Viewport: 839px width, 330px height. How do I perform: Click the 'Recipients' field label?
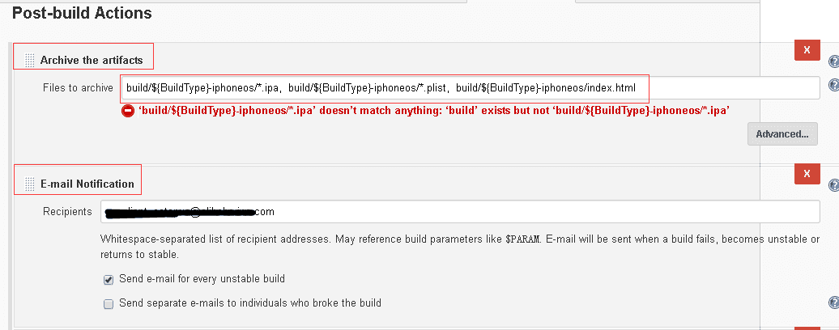[67, 212]
